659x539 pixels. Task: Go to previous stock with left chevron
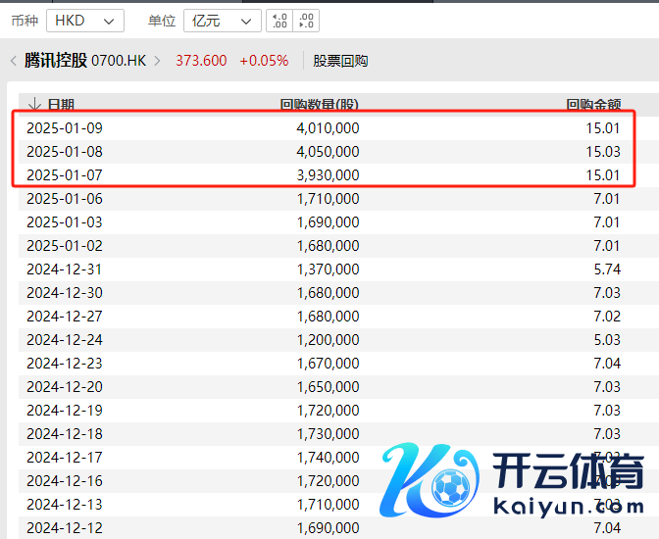pos(13,61)
